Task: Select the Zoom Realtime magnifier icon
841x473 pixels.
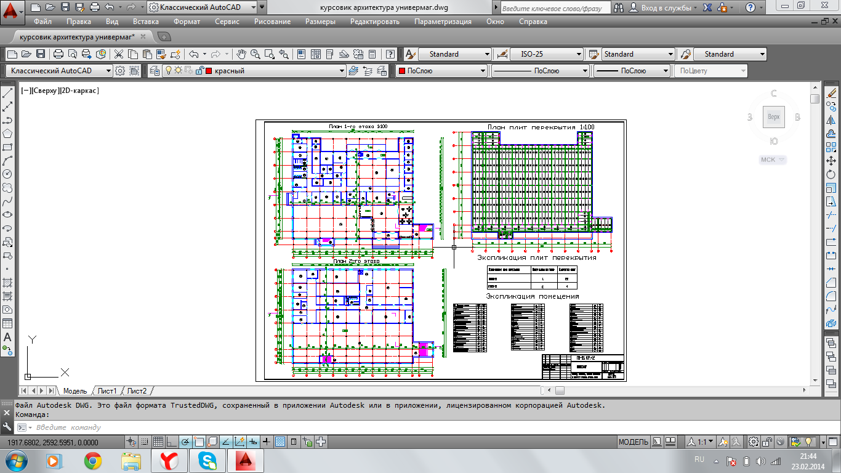Action: click(255, 54)
